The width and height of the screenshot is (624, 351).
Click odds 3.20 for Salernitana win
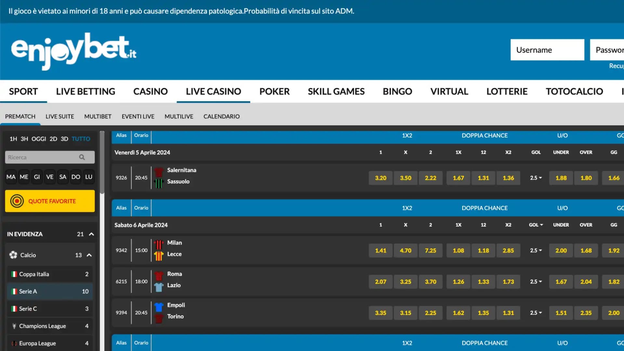point(380,178)
